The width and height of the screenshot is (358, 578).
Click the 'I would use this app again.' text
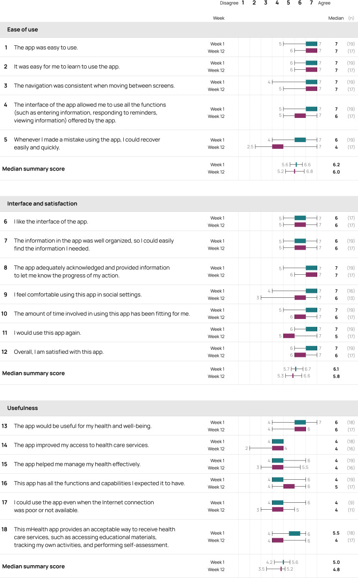48,333
